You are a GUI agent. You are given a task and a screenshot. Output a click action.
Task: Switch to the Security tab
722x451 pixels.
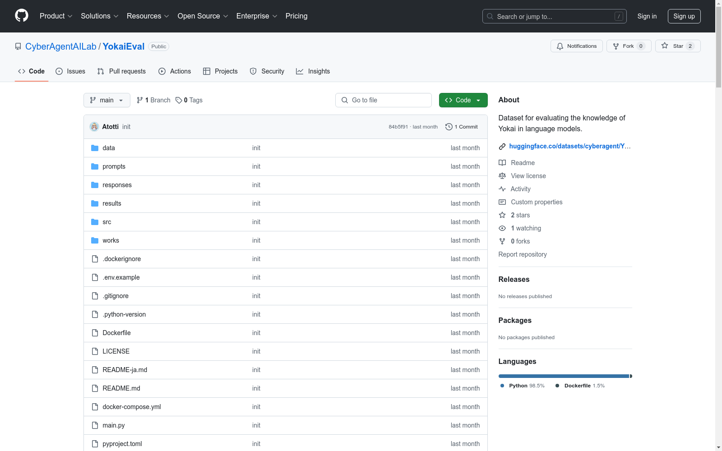[x=267, y=71]
